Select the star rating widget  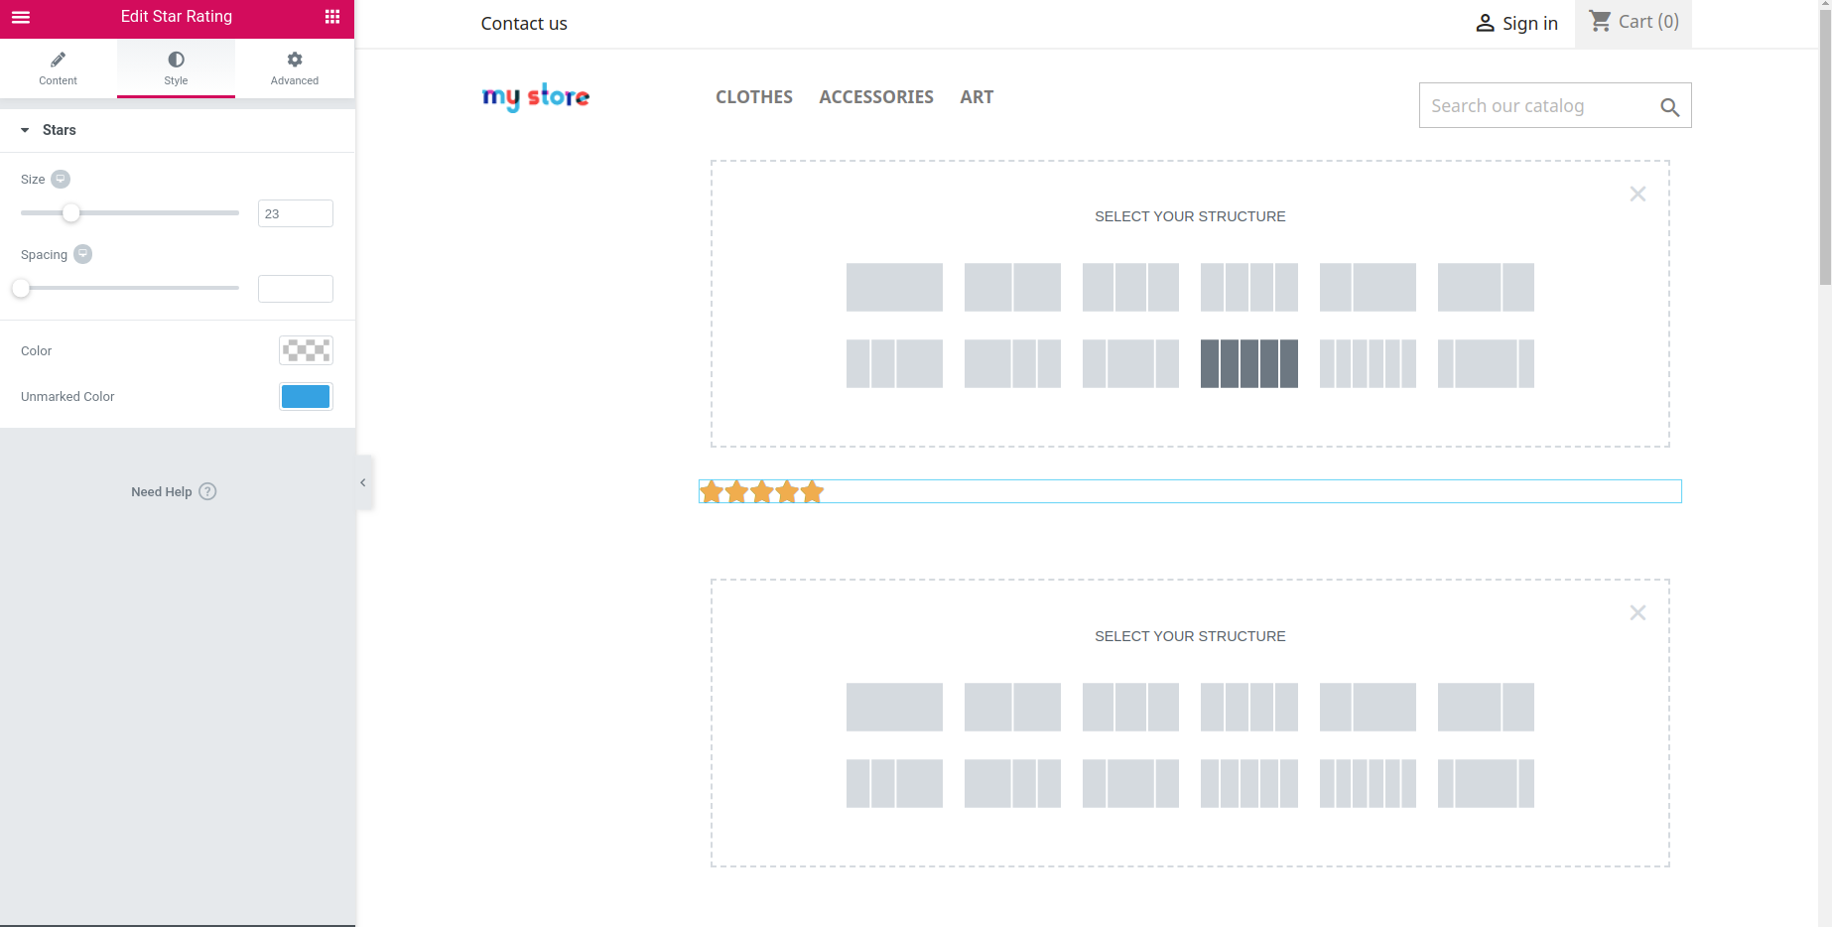click(1190, 491)
